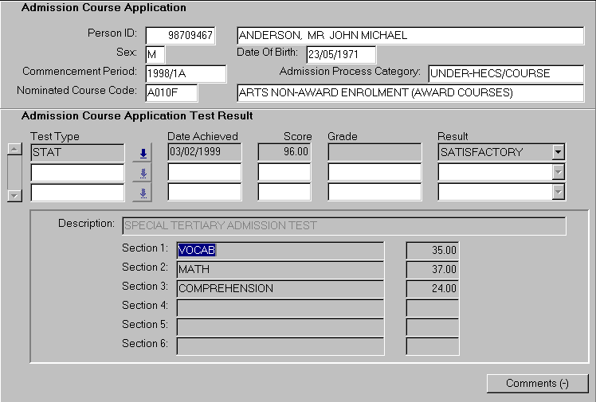Click the Section 3 COMPREHENSION field

[280, 288]
